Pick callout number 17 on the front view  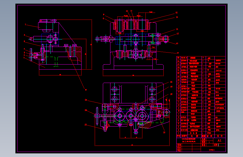pos(178,53)
